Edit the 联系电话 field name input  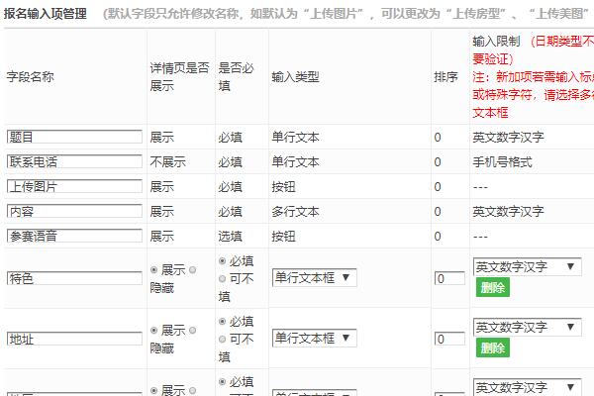pyautogui.click(x=74, y=161)
